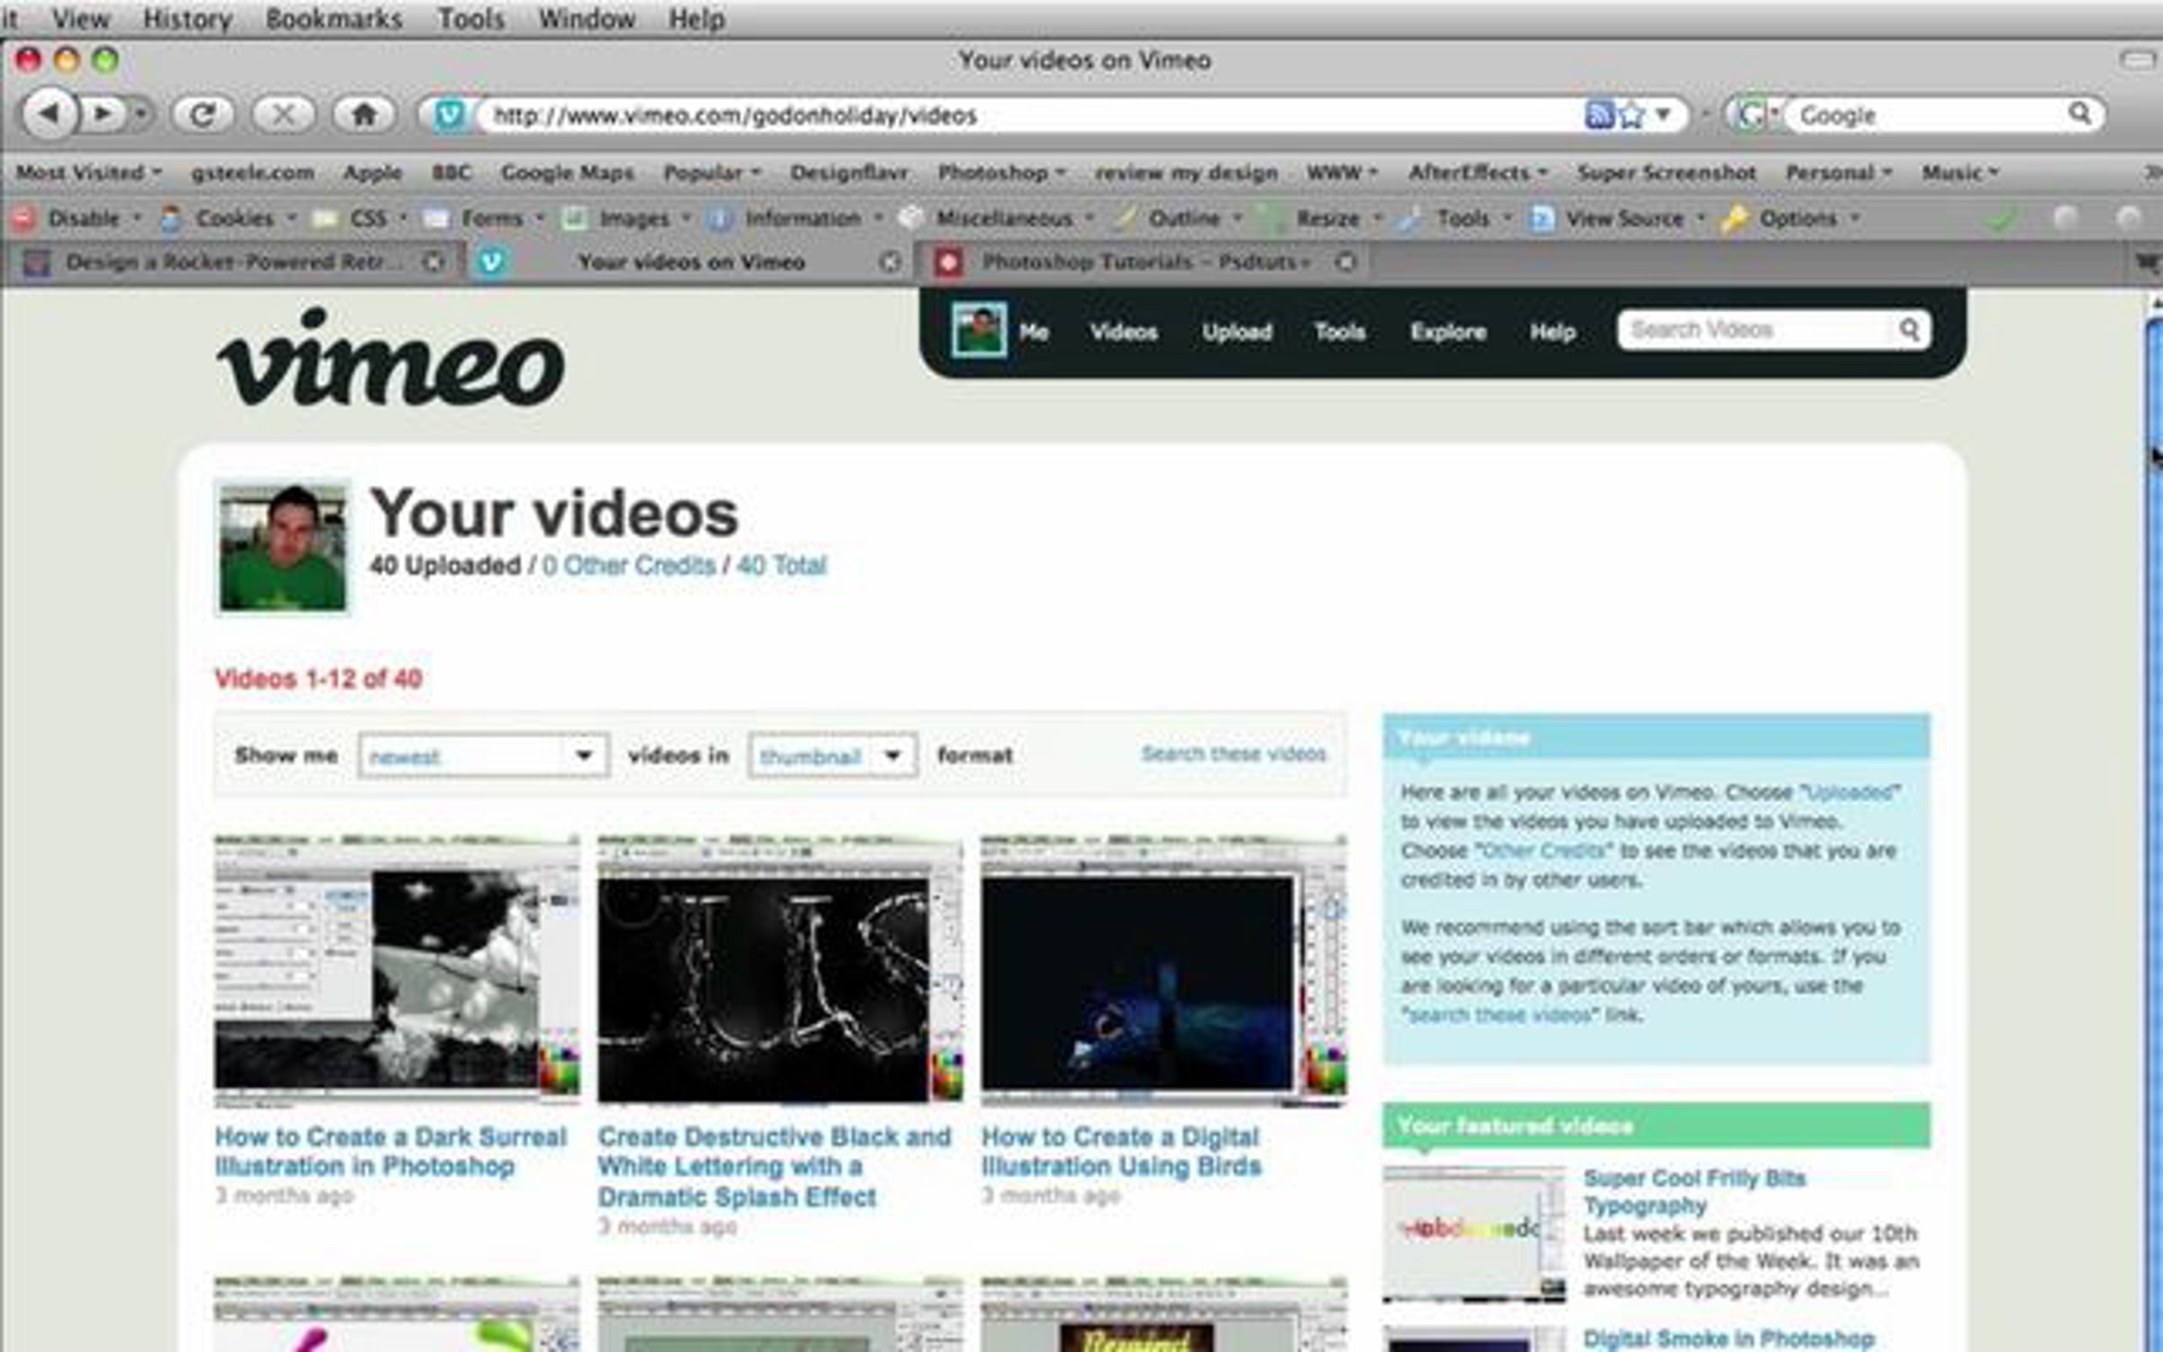Open the Bookmarks menu in menu bar

[333, 18]
